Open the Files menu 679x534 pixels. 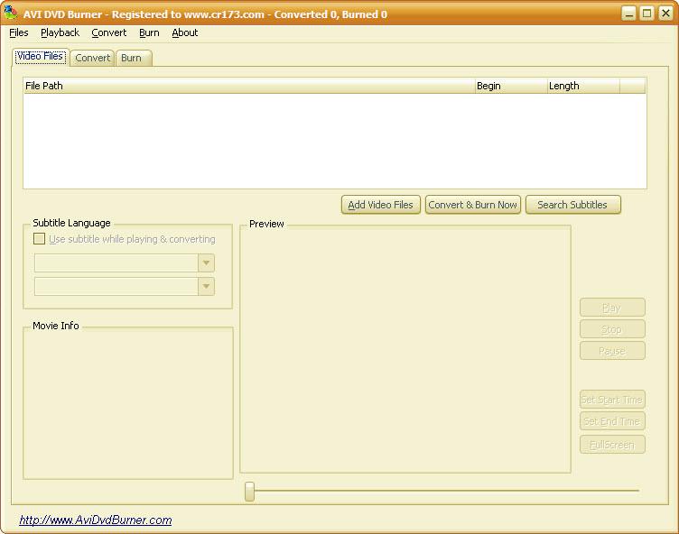coord(19,32)
